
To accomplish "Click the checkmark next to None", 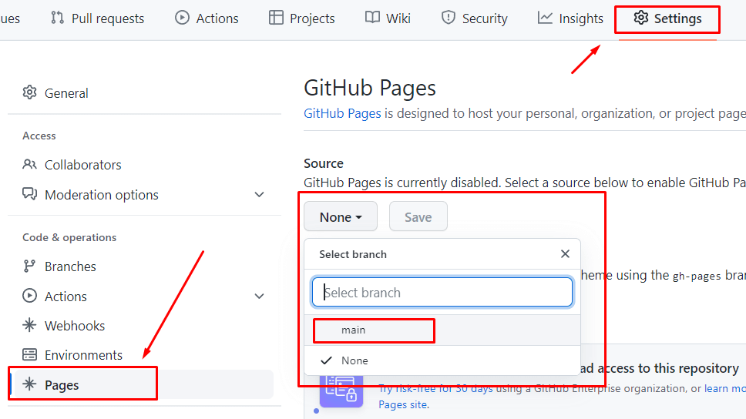I will pyautogui.click(x=327, y=360).
